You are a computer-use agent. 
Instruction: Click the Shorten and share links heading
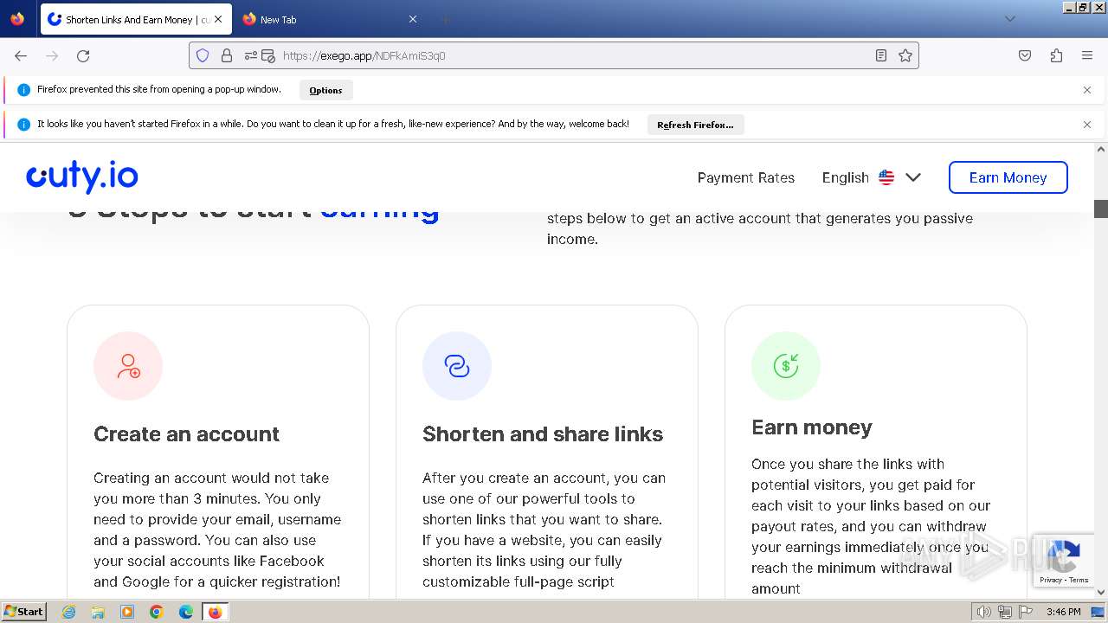(543, 434)
